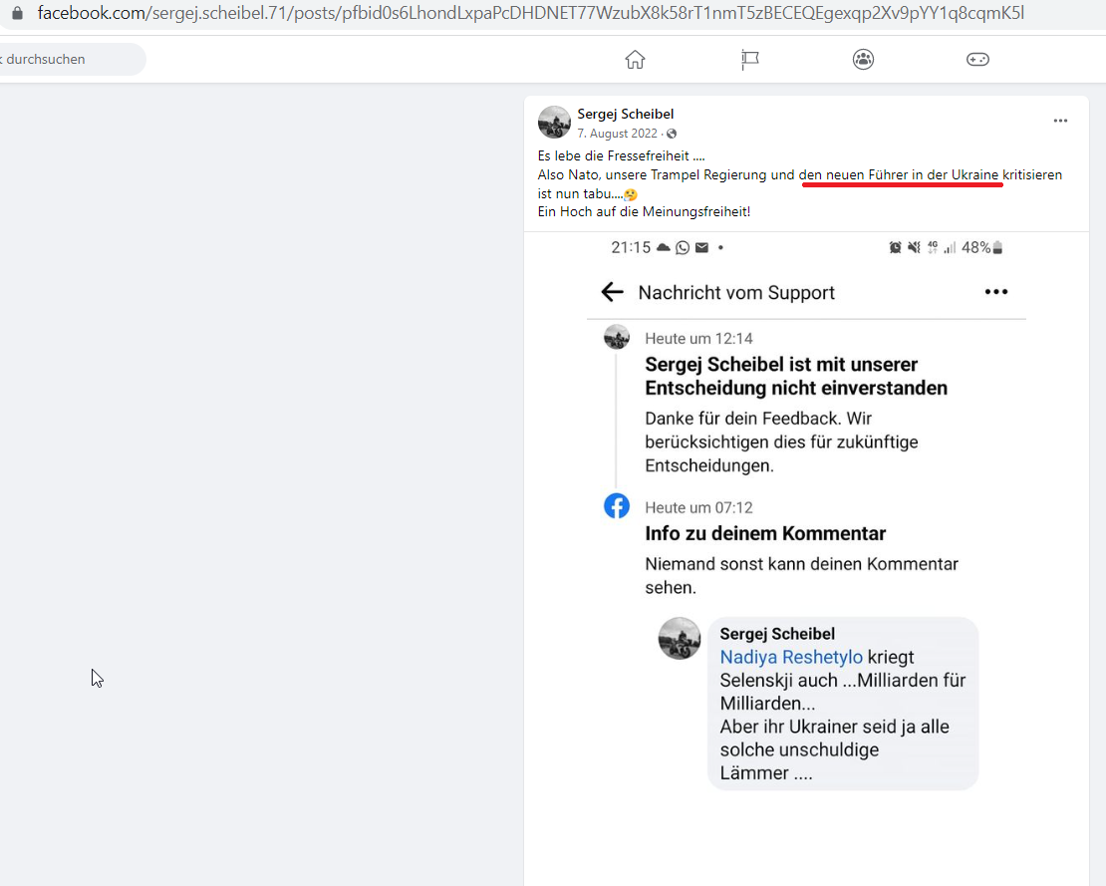Image resolution: width=1106 pixels, height=886 pixels.
Task: Open the three-dot menu in Support screenshot
Action: [x=996, y=292]
